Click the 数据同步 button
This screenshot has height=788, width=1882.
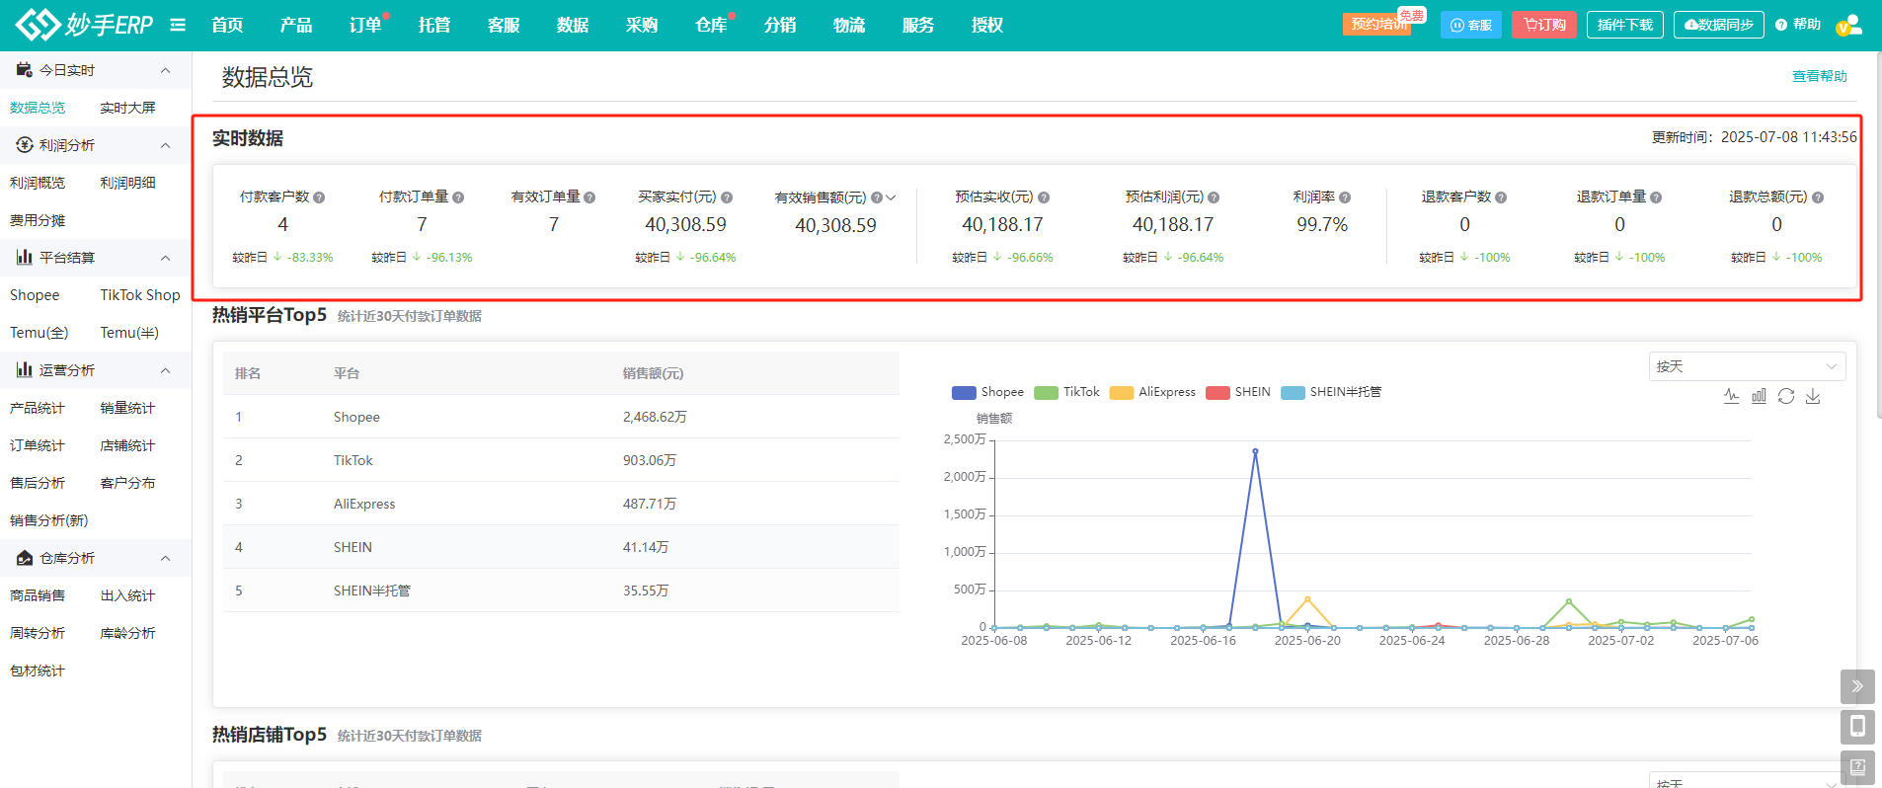click(1719, 25)
